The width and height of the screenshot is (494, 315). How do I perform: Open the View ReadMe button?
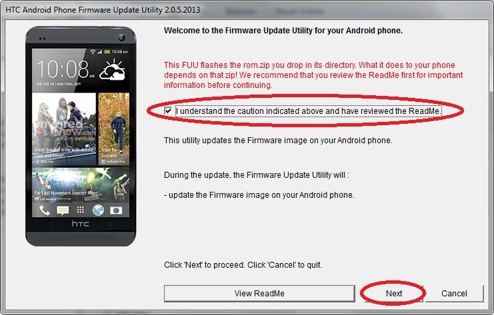click(x=259, y=293)
